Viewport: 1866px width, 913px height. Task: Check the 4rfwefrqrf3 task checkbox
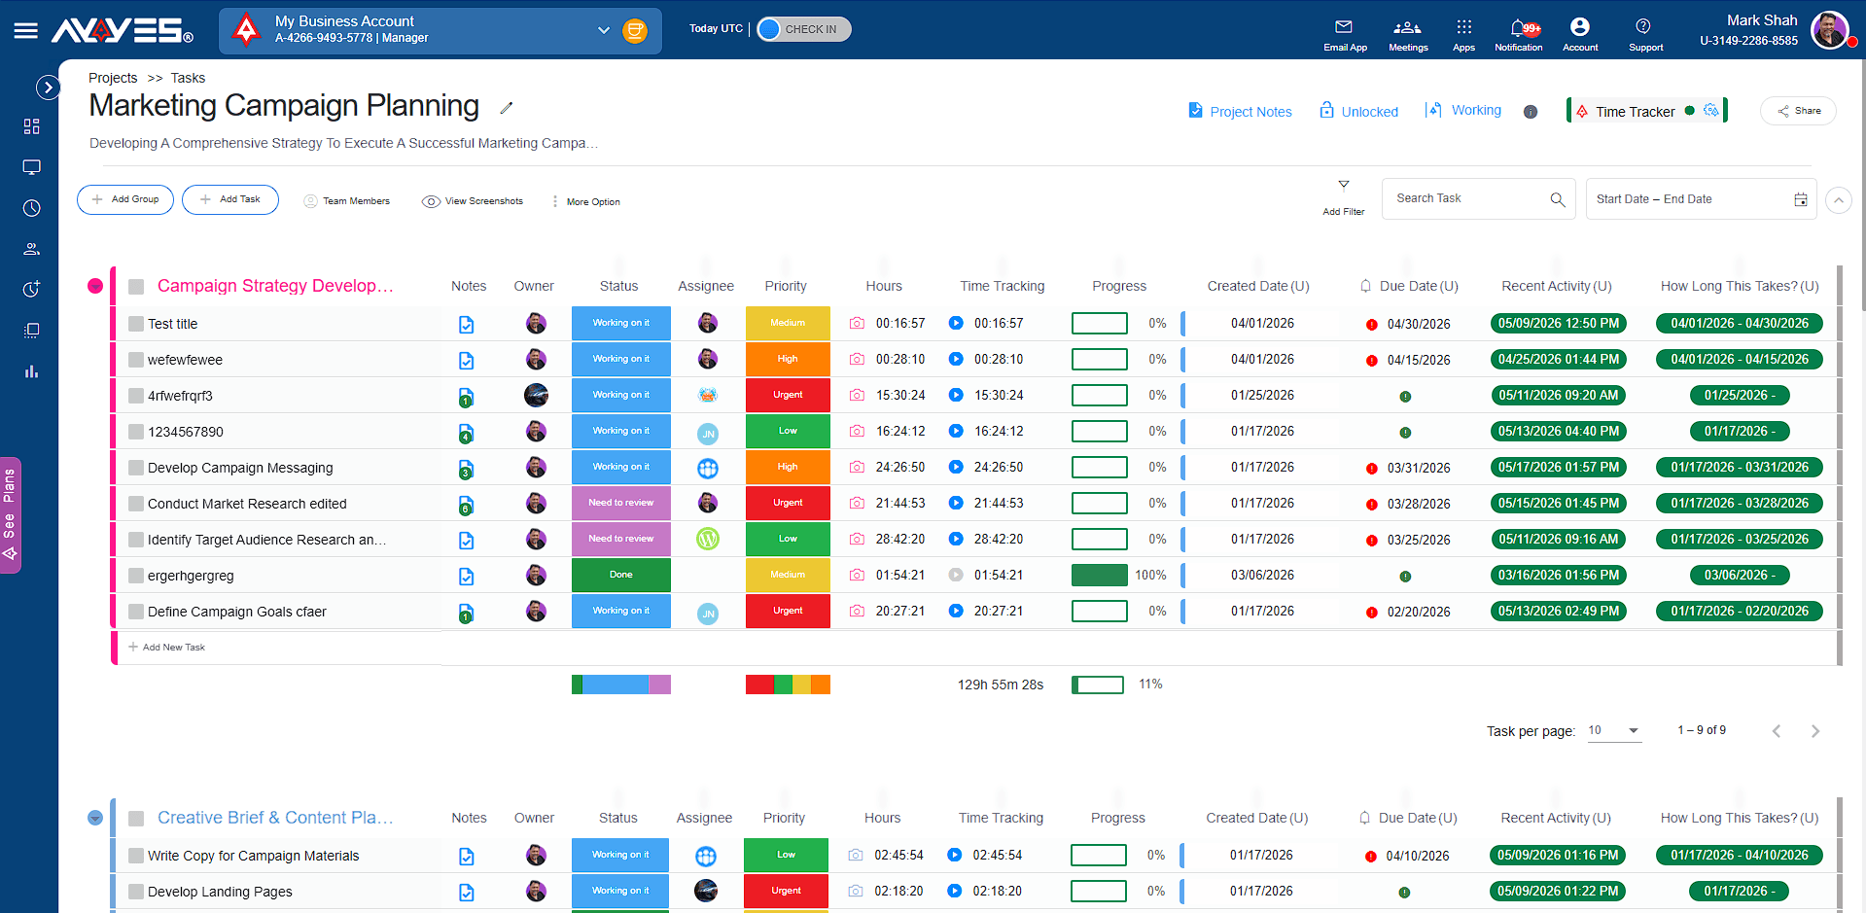(136, 396)
